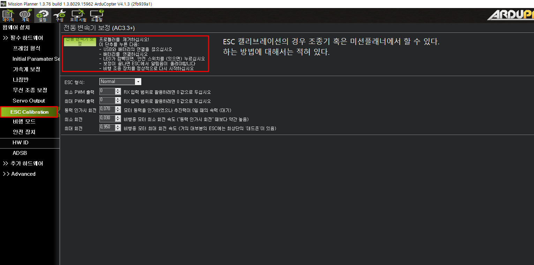Open the 계획 flight plan globe icon
This screenshot has width=534, height=265.
point(25,16)
